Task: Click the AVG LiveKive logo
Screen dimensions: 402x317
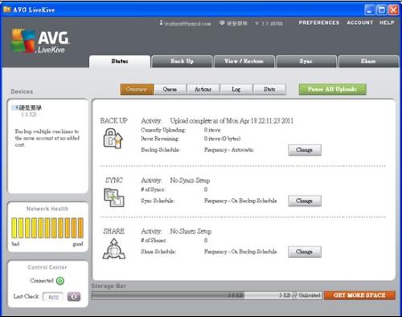Action: pyautogui.click(x=40, y=40)
